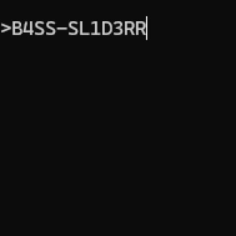Click the final R in SL1D3RR
Viewport: 236px width, 236px height.
coord(141,28)
